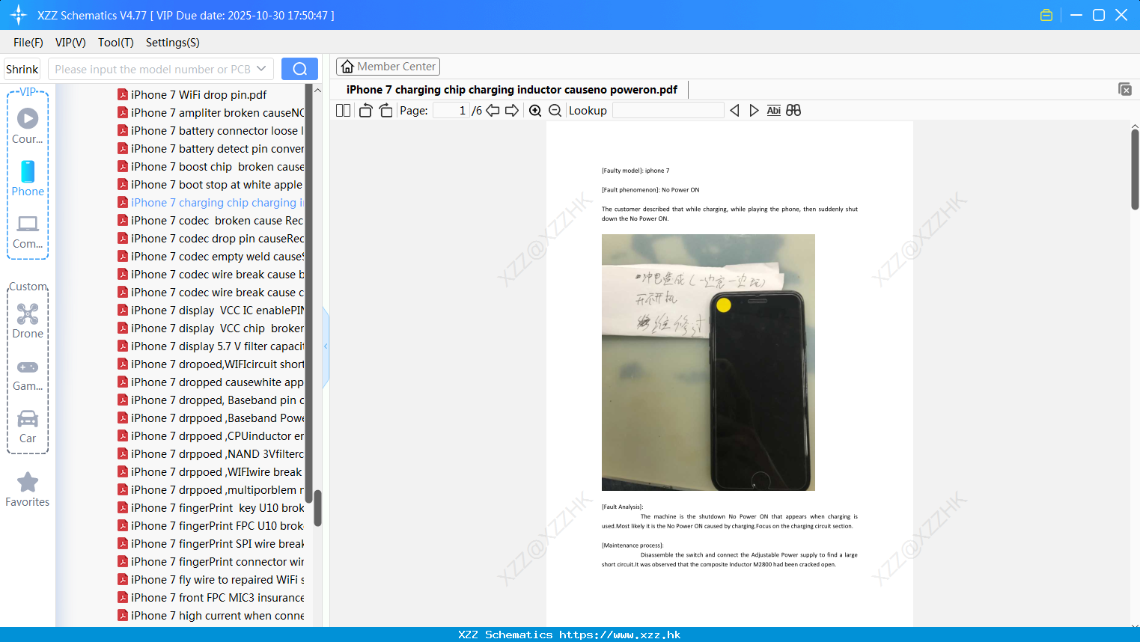Expand the model number dropdown arrow
Viewport: 1140px width, 642px height.
tap(261, 69)
